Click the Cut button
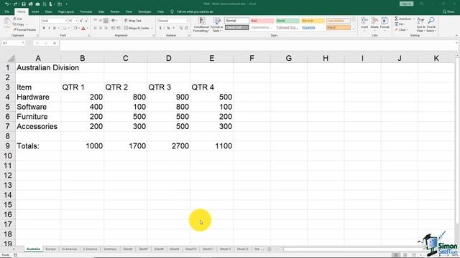 click(x=17, y=19)
